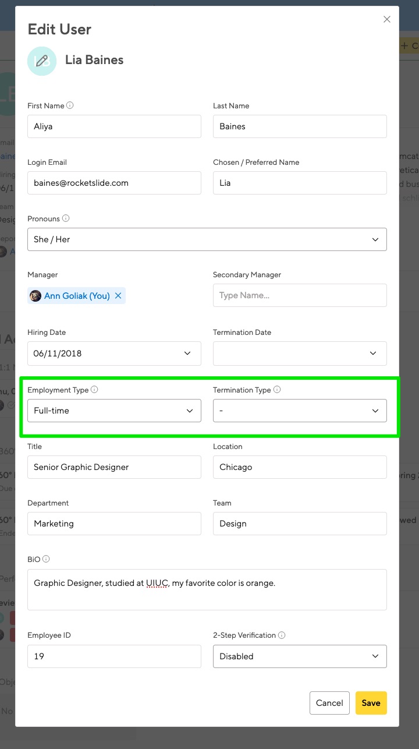Click Ann Goliak's avatar in the Manager chip
This screenshot has height=749, width=419.
coord(35,296)
